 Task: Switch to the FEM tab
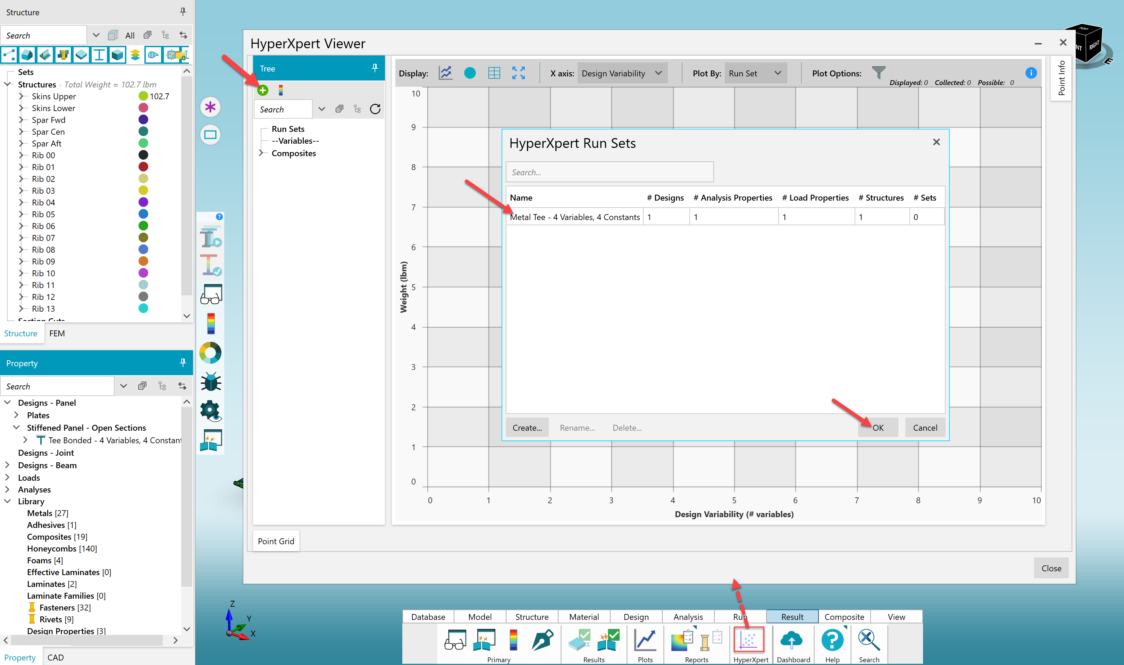click(57, 334)
